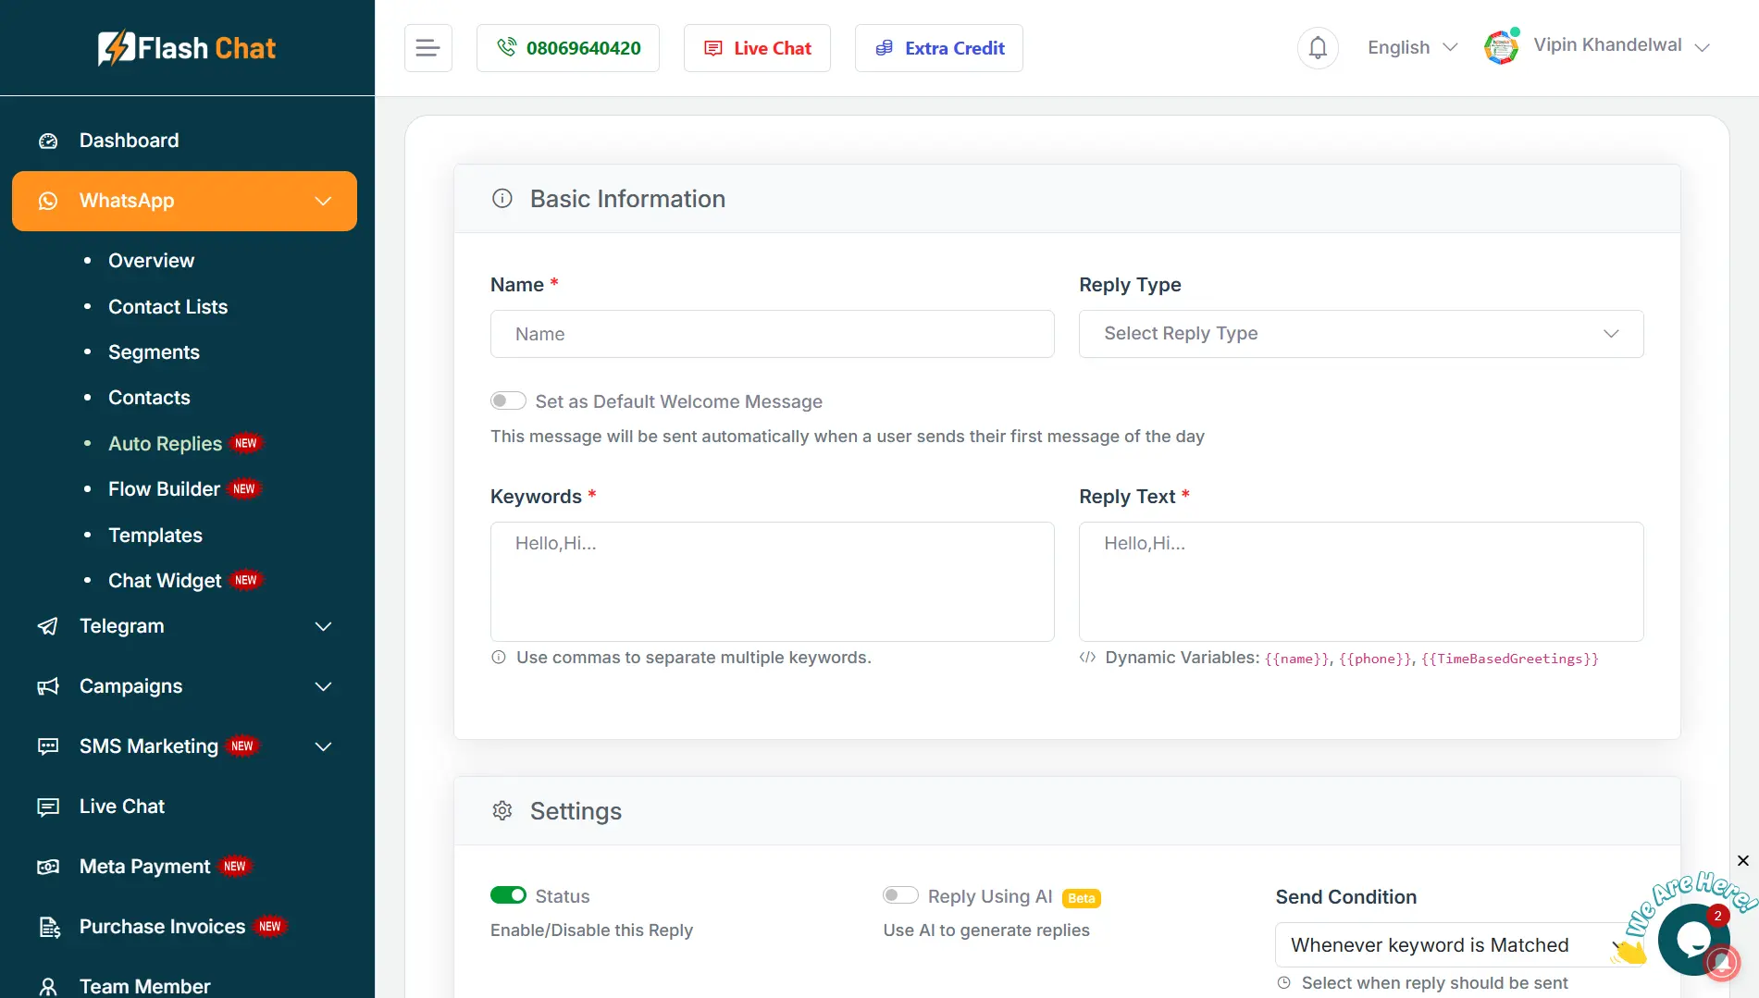
Task: Click the red Live Chat header button
Action: click(x=757, y=48)
